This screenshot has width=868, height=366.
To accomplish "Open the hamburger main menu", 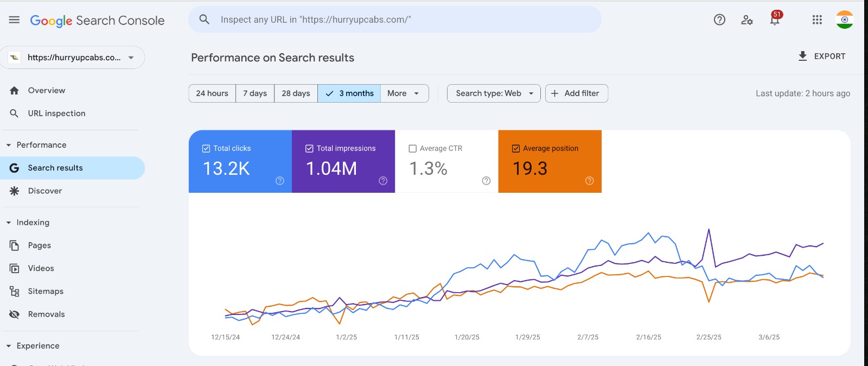I will point(15,20).
